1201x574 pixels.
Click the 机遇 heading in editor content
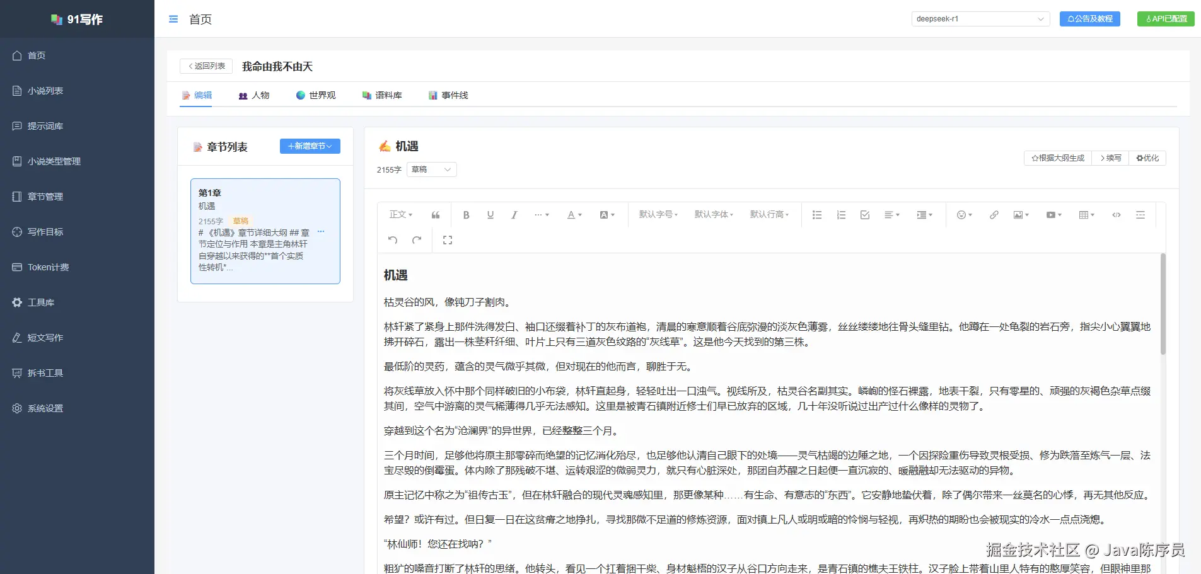[x=396, y=275]
